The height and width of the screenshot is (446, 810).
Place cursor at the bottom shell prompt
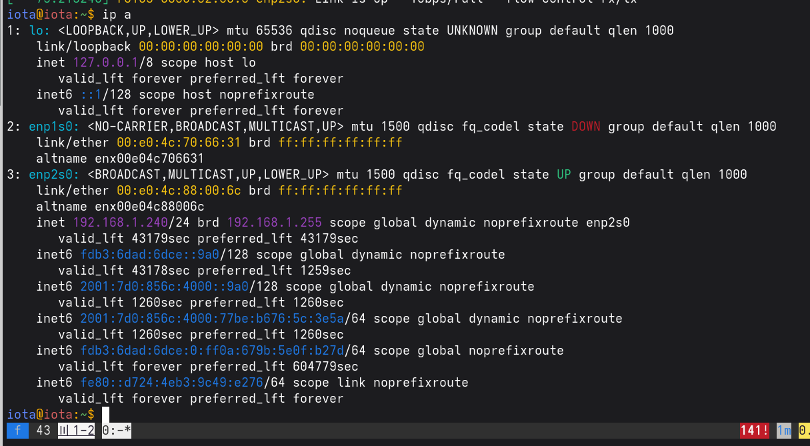coord(105,415)
